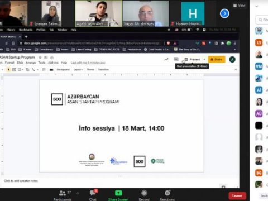Viewport: 268px width, 201px height.
Task: Open the Add-ons menu in Google Slides
Action: click(53, 63)
